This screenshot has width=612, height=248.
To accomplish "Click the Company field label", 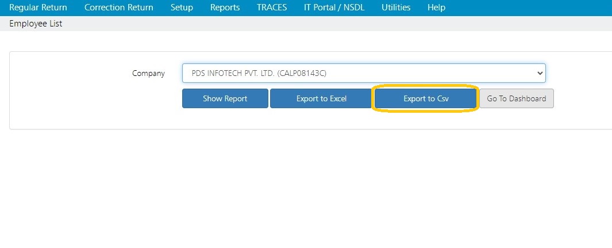I will point(148,74).
